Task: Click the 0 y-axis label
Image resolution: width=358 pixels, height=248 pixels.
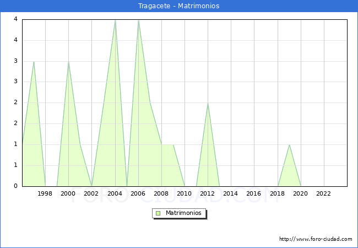Action: pos(15,186)
